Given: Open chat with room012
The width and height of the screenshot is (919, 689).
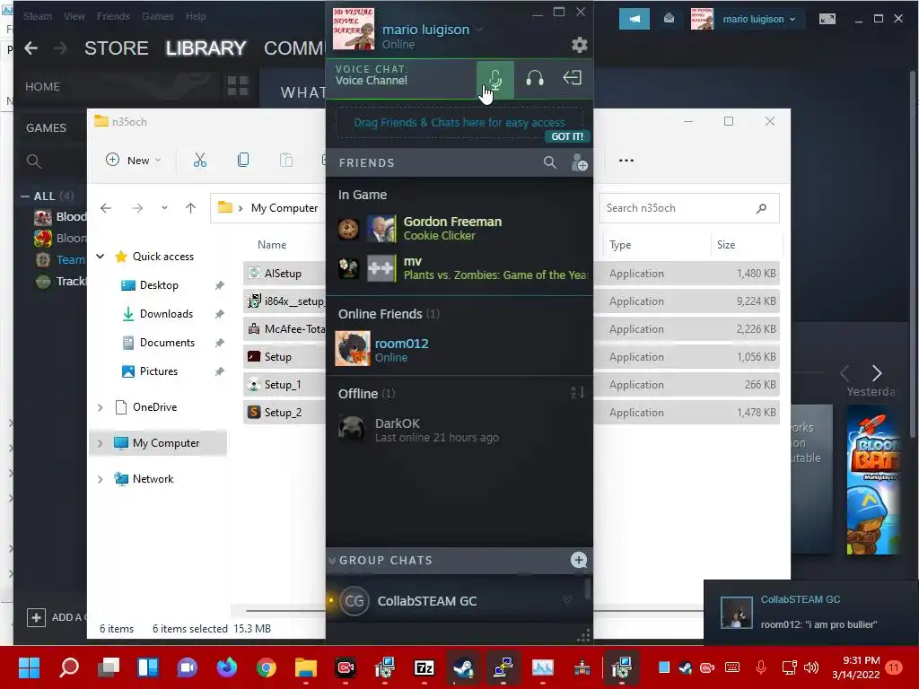Looking at the screenshot, I should 459,349.
